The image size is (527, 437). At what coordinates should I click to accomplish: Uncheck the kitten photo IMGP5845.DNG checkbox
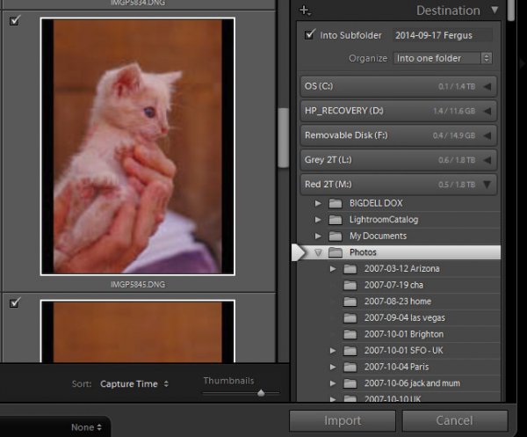point(14,20)
